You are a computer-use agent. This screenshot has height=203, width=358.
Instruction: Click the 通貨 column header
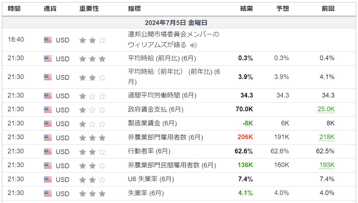coord(50,9)
